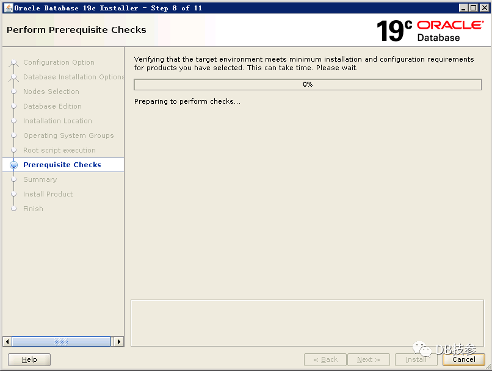The width and height of the screenshot is (492, 371).
Task: Select Database Installation Options step
Action: point(74,77)
